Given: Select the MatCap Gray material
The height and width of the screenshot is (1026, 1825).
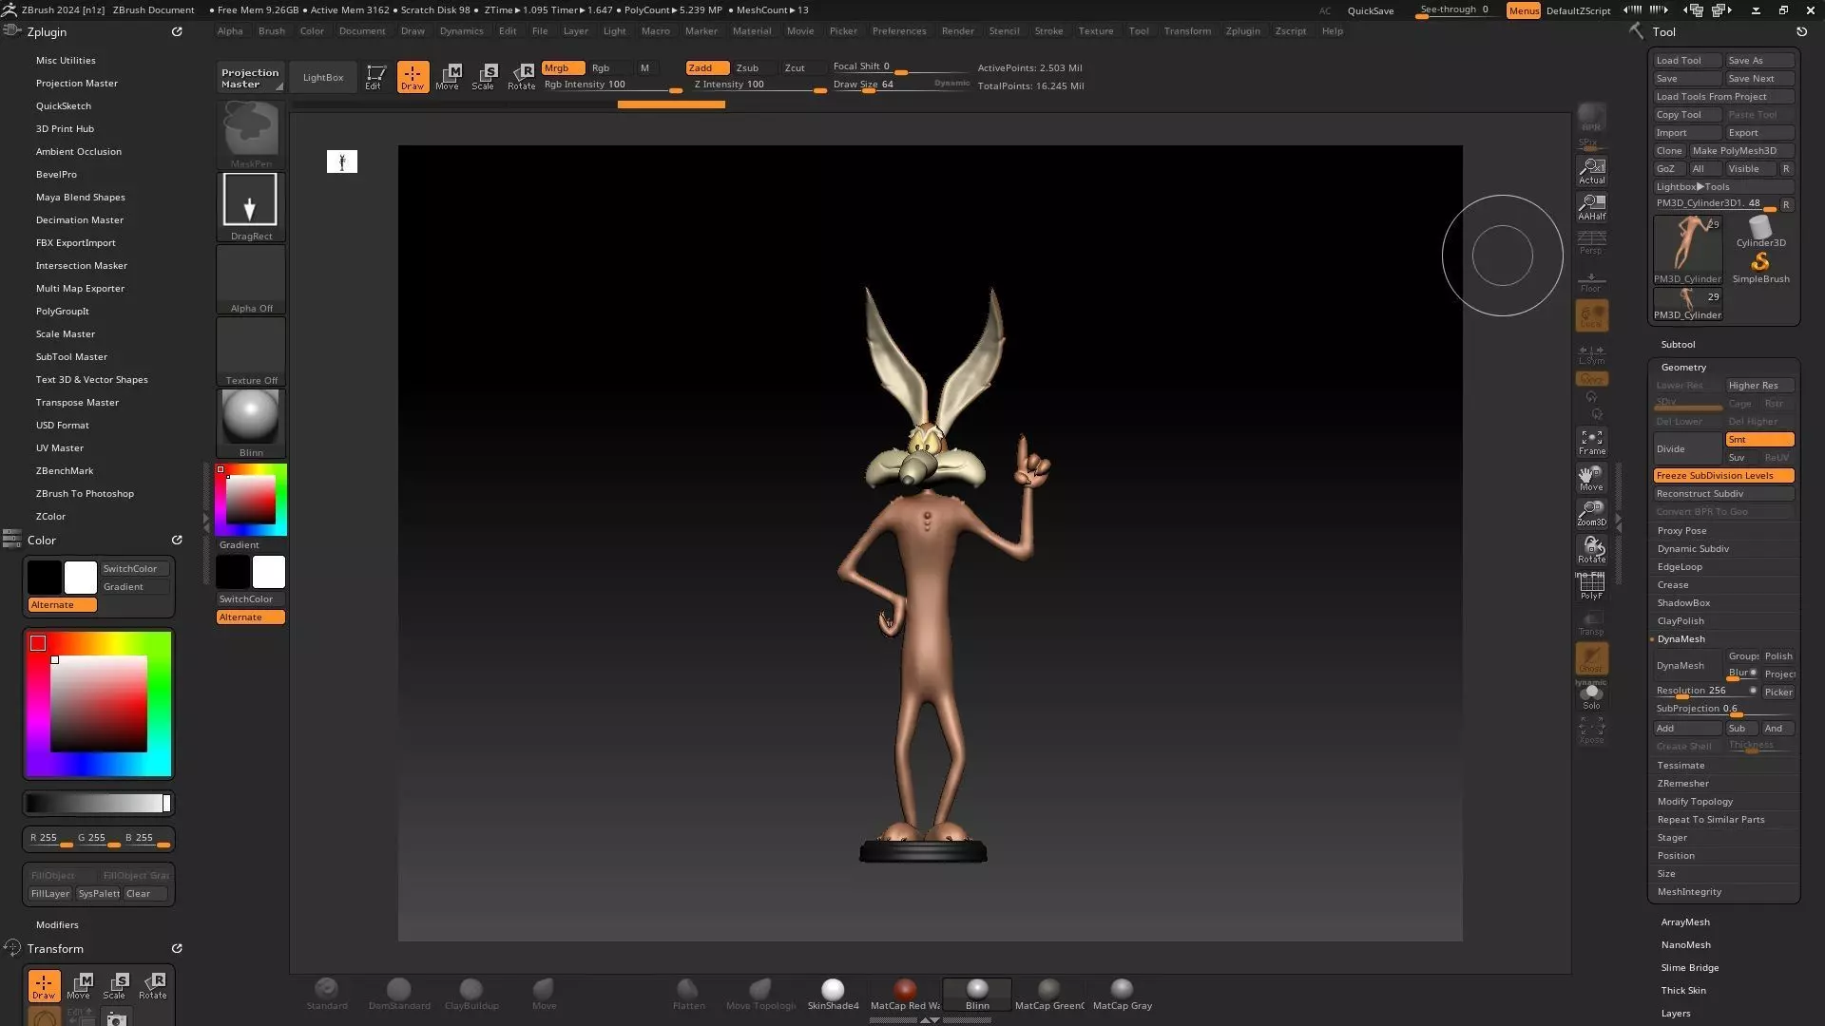Looking at the screenshot, I should tap(1122, 995).
